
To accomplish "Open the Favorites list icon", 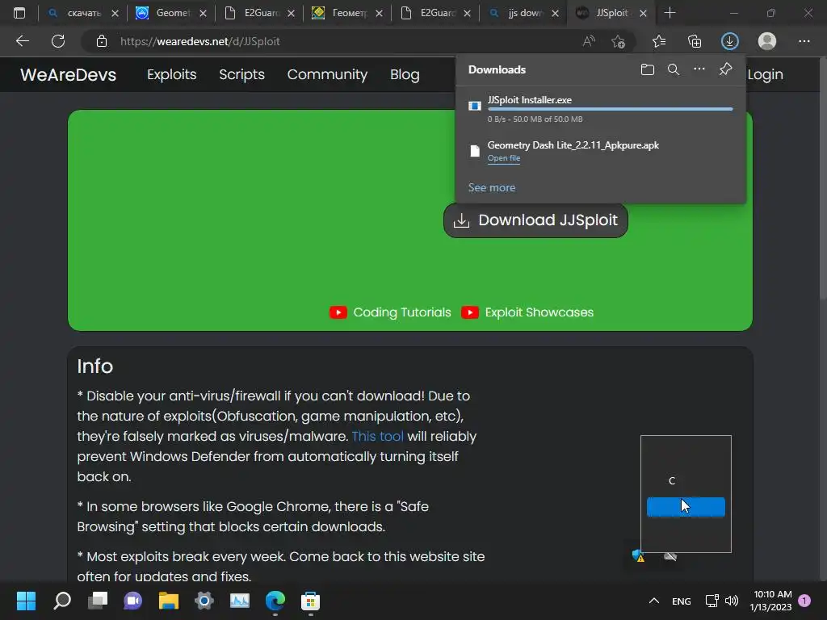I will coord(659,41).
